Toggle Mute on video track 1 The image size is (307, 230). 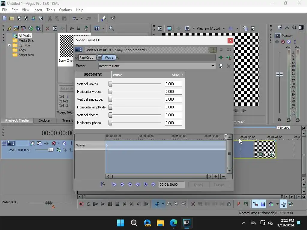point(64,143)
